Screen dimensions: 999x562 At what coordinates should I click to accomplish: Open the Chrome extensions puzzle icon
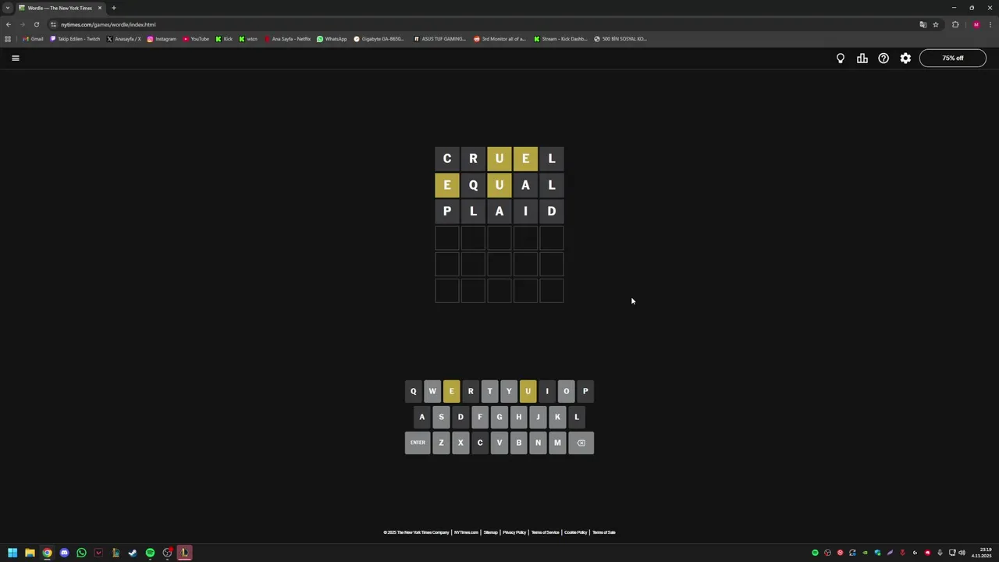tap(955, 24)
